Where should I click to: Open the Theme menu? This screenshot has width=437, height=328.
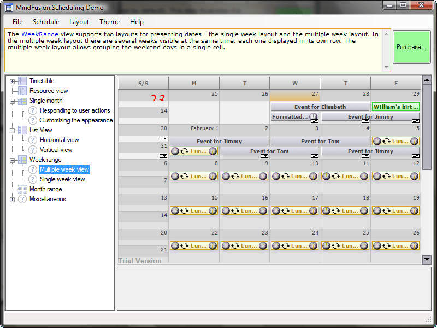[x=109, y=22]
